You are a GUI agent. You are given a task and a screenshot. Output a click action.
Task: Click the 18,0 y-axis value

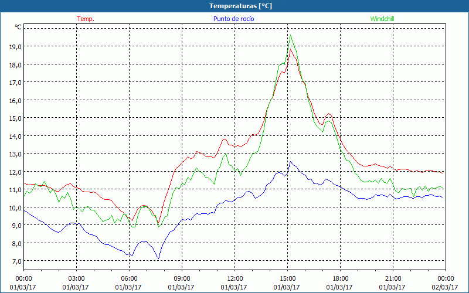[15, 64]
